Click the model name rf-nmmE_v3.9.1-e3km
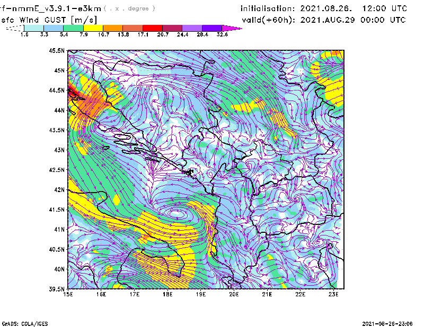 50,8
